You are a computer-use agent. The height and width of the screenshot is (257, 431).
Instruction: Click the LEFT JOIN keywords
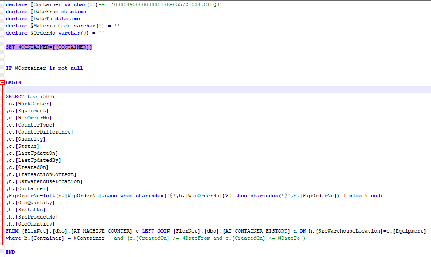[x=156, y=231]
